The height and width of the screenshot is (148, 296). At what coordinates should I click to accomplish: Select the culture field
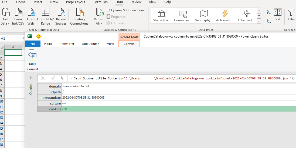point(49,103)
